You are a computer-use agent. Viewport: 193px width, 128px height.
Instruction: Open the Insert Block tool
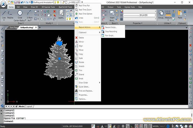pos(112,15)
